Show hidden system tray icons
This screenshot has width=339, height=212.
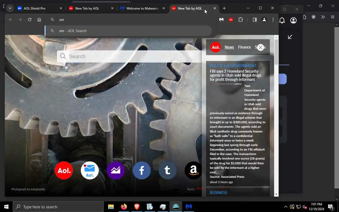(x=286, y=207)
